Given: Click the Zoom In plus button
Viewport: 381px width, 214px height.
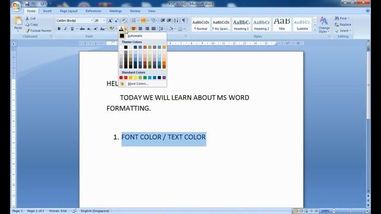Looking at the screenshot, I should point(367,211).
